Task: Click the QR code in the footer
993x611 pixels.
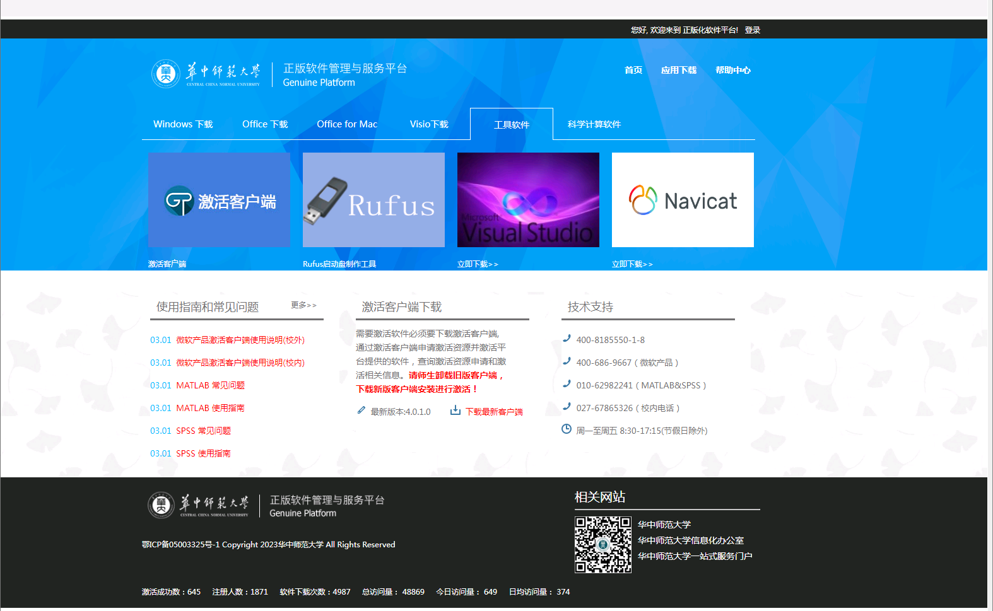Action: tap(602, 544)
